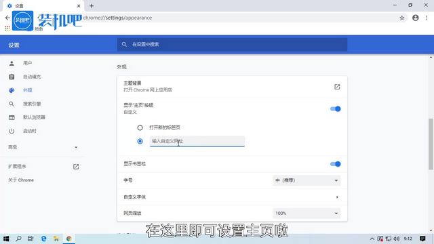Go to 自动填充 settings section
The height and width of the screenshot is (244, 434).
[x=32, y=77]
